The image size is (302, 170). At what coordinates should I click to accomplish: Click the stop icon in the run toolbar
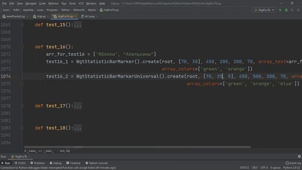[x=298, y=10]
